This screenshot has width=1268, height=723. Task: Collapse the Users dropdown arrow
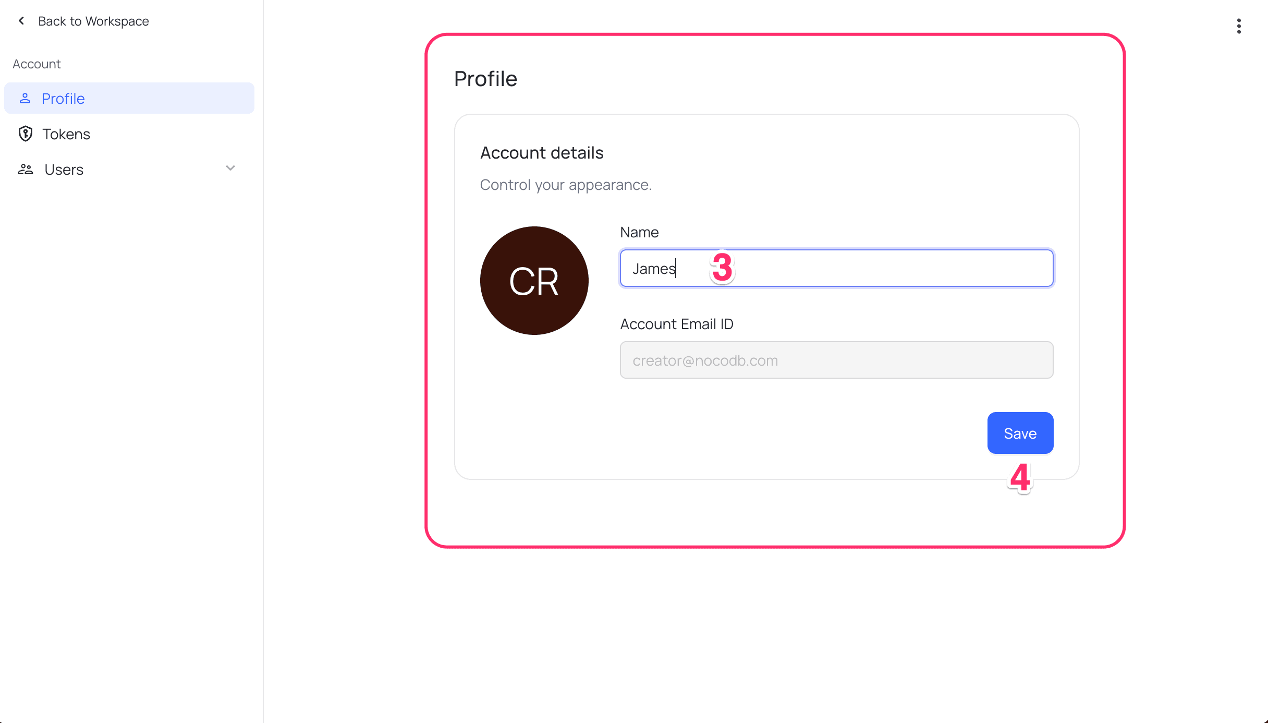[x=231, y=168]
